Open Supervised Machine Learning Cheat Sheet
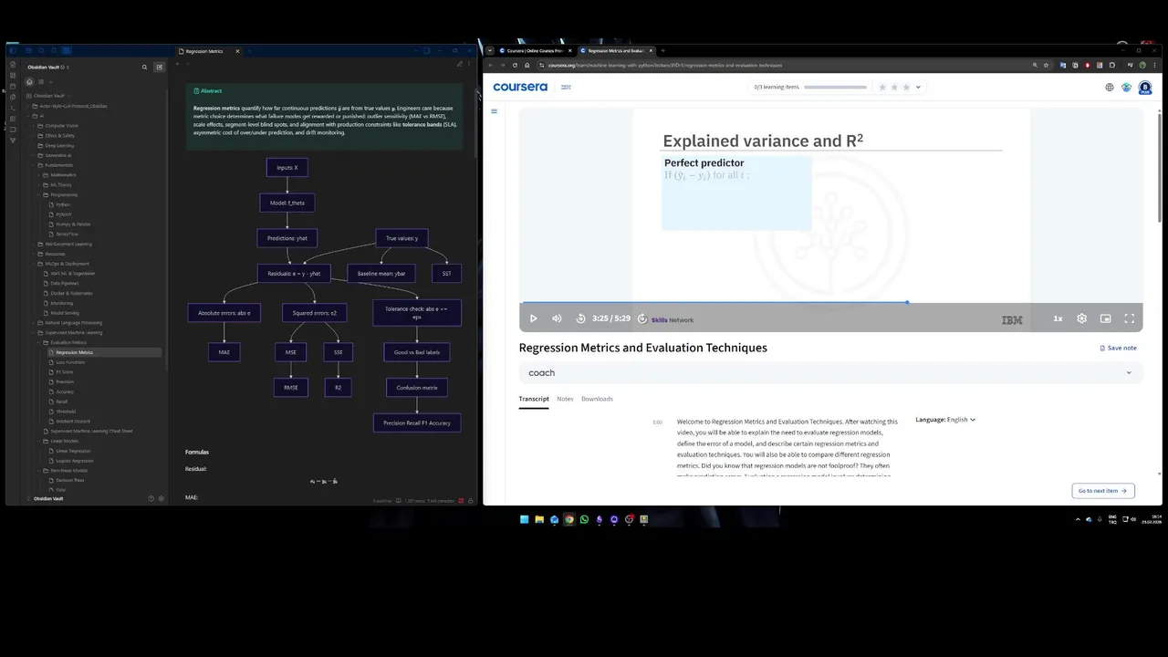 click(x=91, y=431)
